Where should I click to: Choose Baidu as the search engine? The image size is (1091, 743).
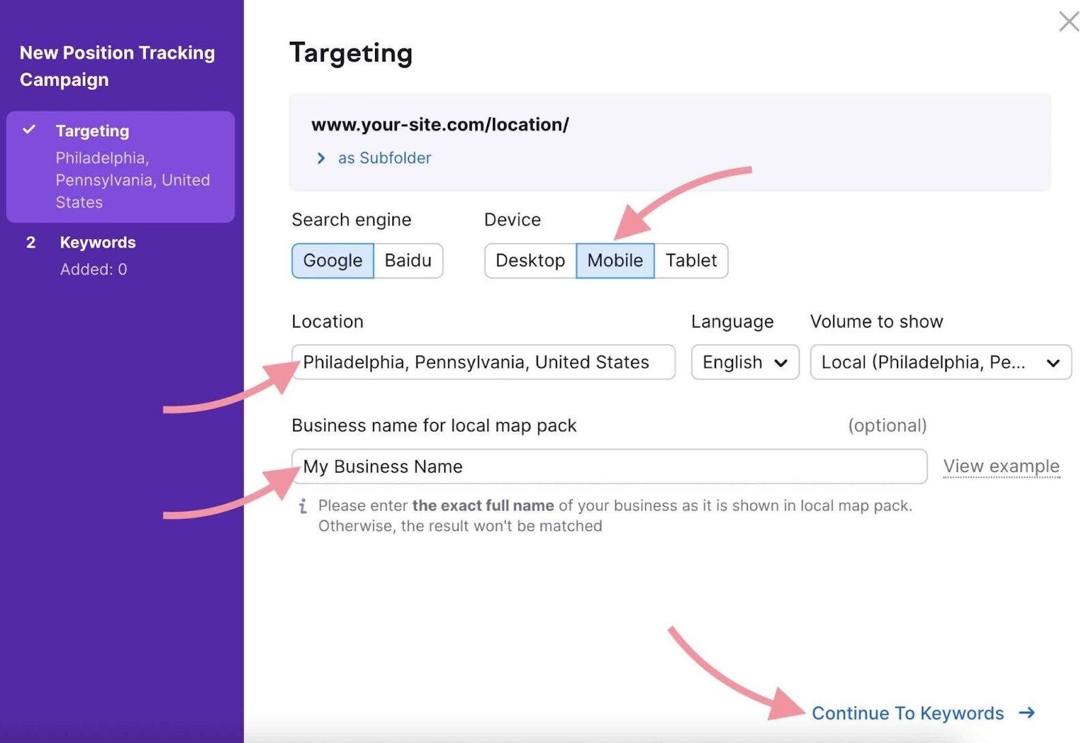tap(408, 261)
